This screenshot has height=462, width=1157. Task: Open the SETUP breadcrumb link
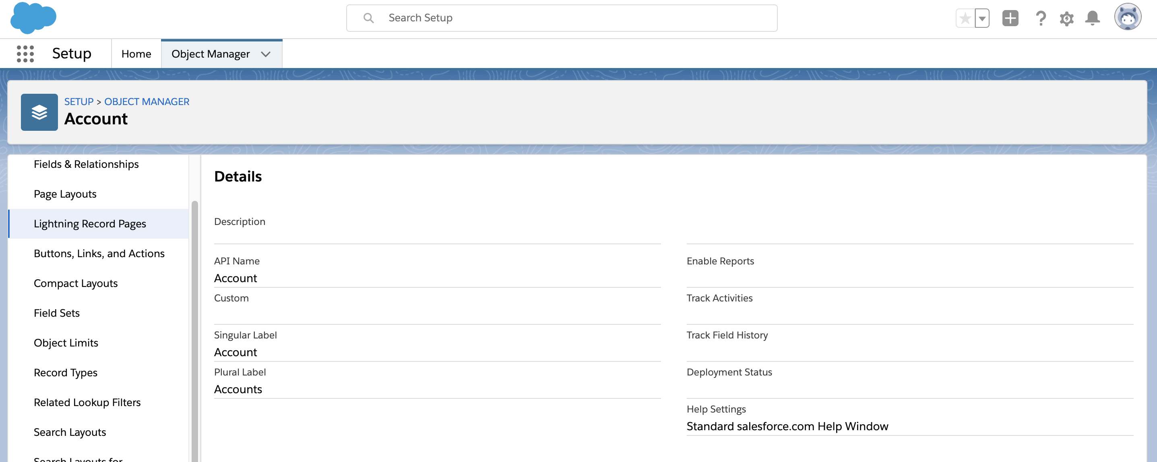tap(79, 101)
